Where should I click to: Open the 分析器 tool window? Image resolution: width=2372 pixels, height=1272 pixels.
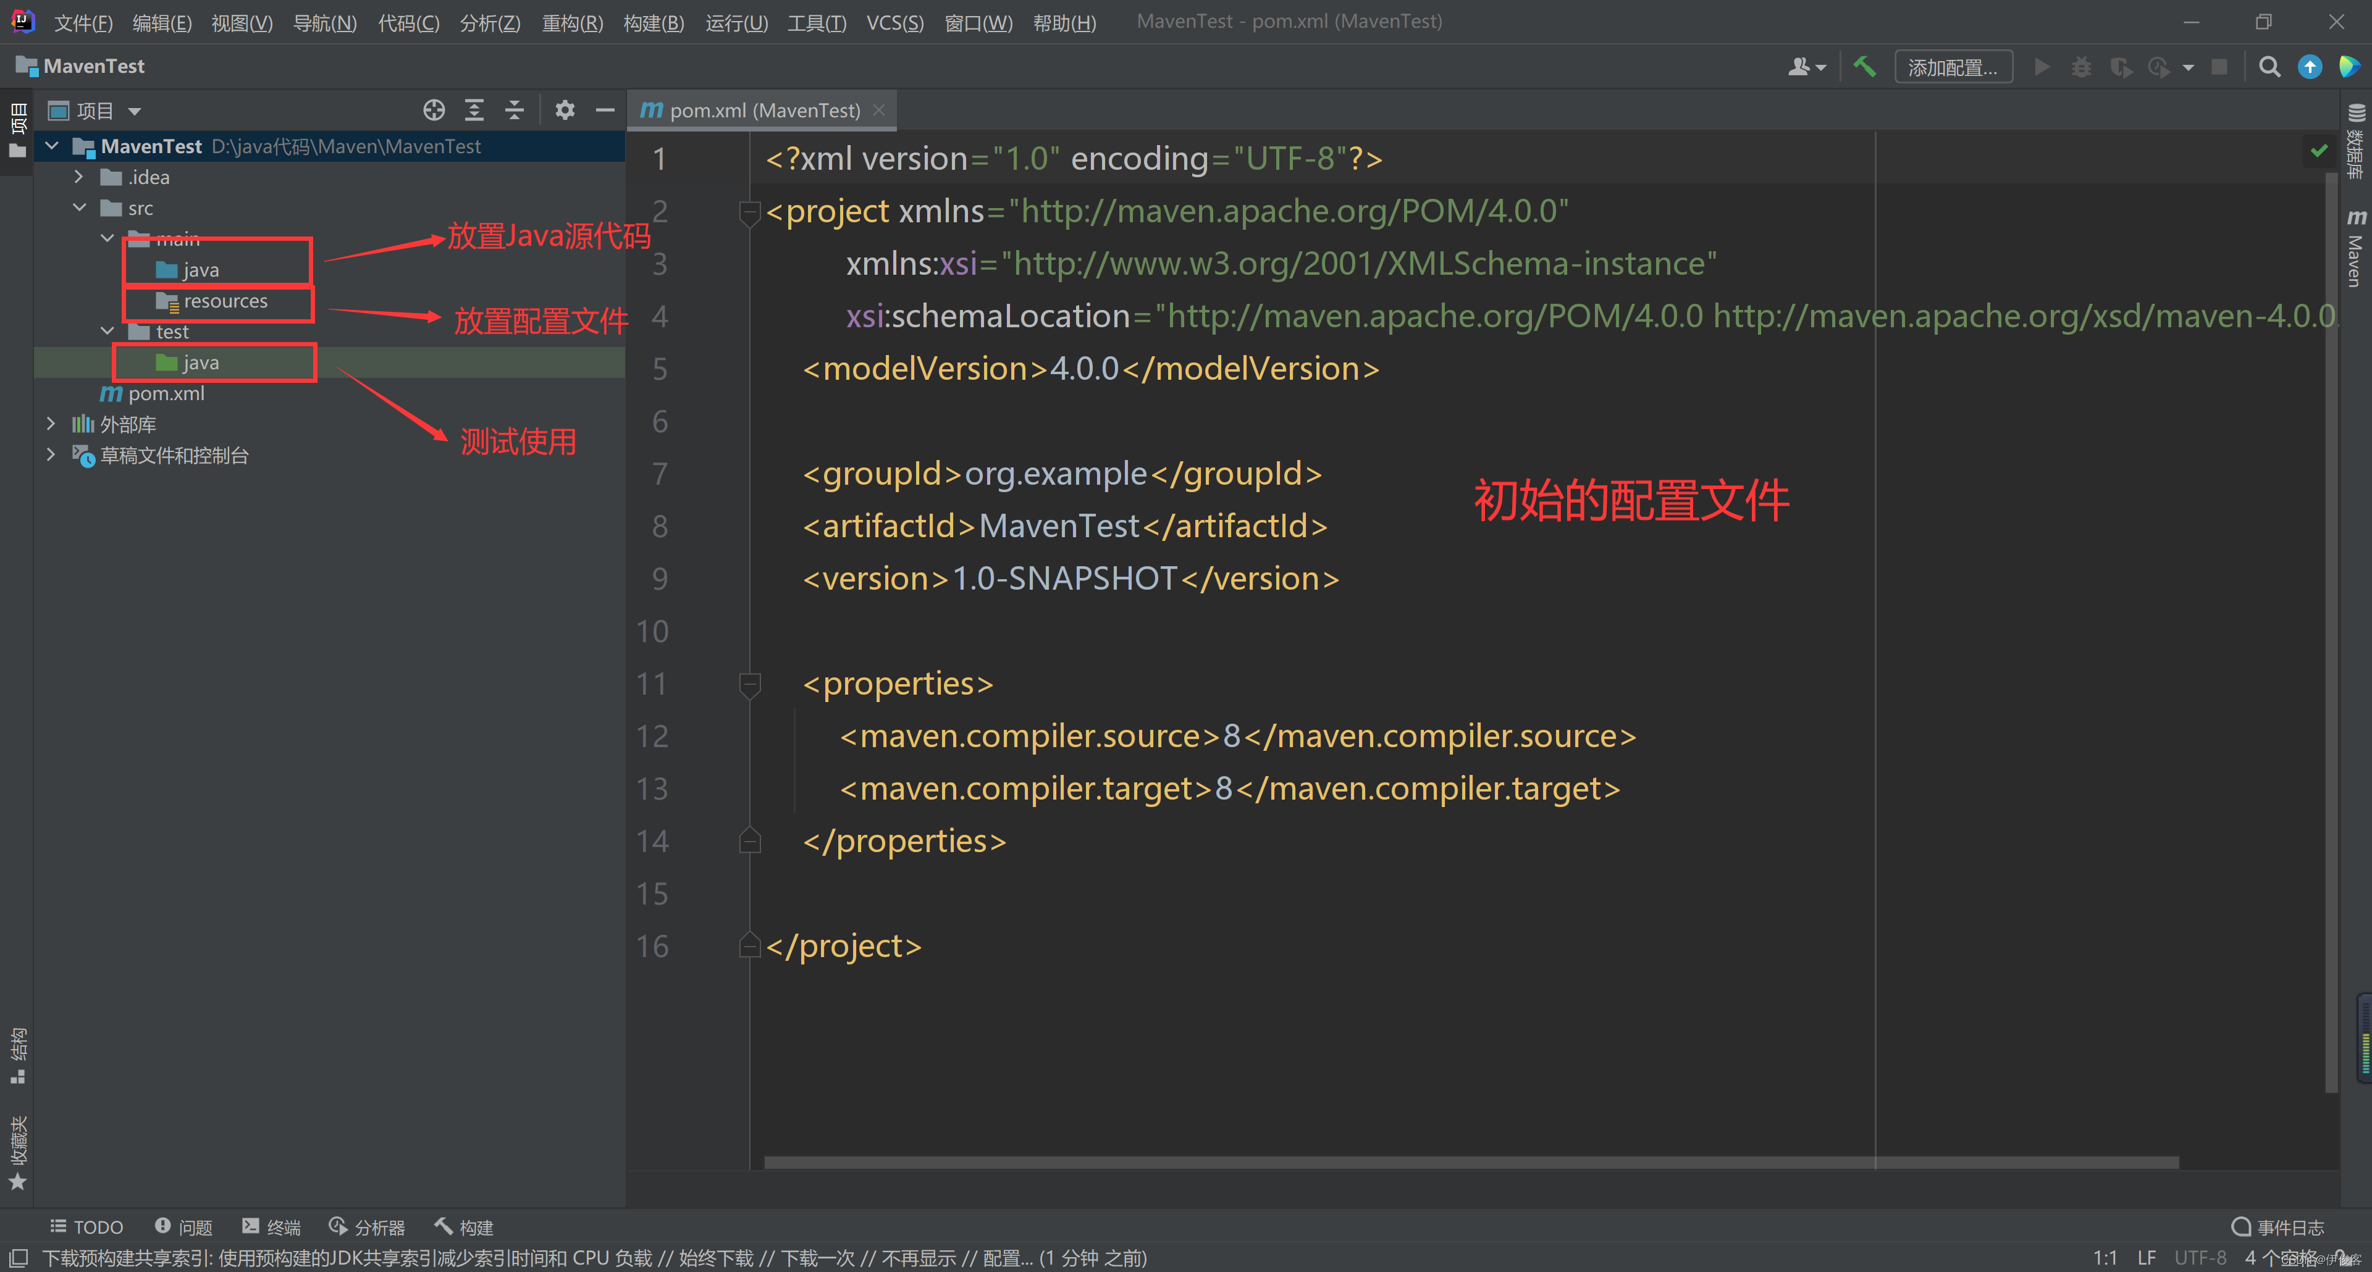[368, 1227]
